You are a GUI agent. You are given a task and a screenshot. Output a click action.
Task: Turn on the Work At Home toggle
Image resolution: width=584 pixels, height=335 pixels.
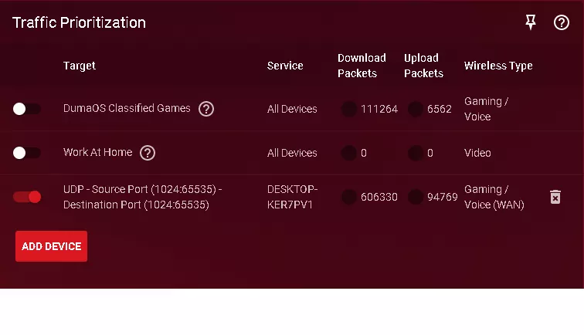(x=27, y=153)
